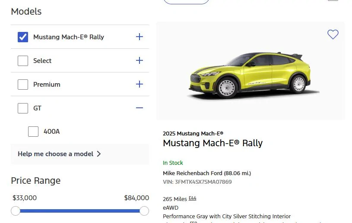Expand the Select model options
Viewport: 352px width, 223px height.
point(140,60)
